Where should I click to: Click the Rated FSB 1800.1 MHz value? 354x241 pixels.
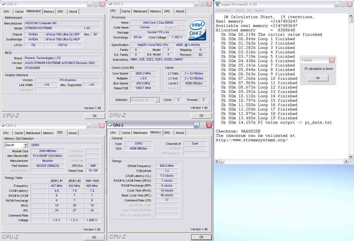pos(143,88)
